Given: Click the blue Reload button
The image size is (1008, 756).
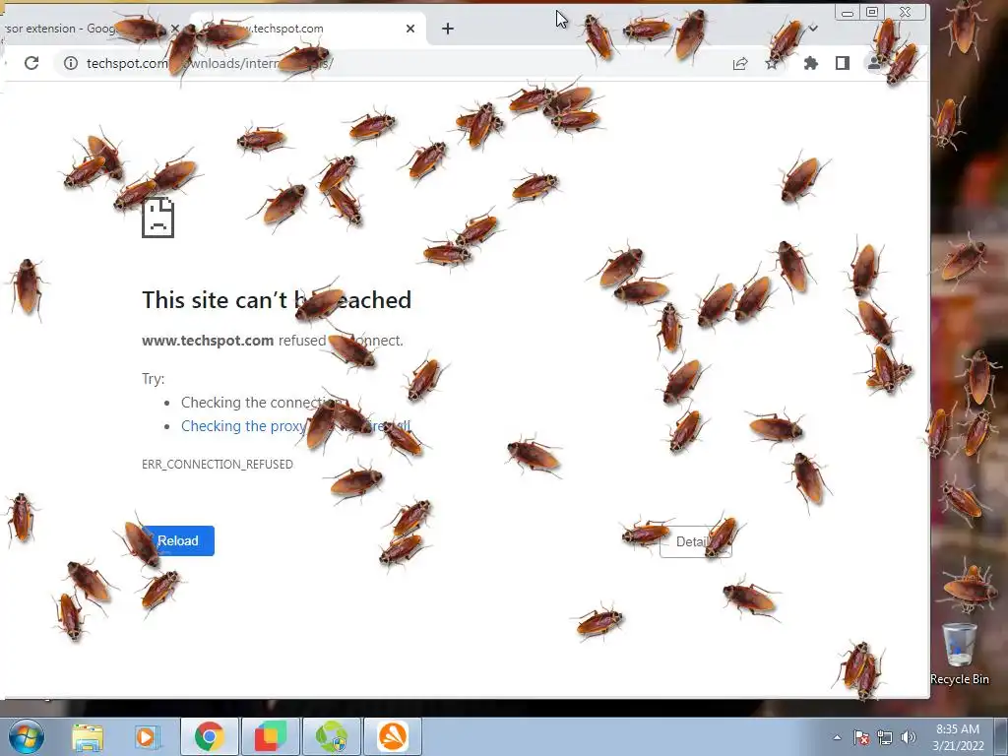Looking at the screenshot, I should (178, 540).
